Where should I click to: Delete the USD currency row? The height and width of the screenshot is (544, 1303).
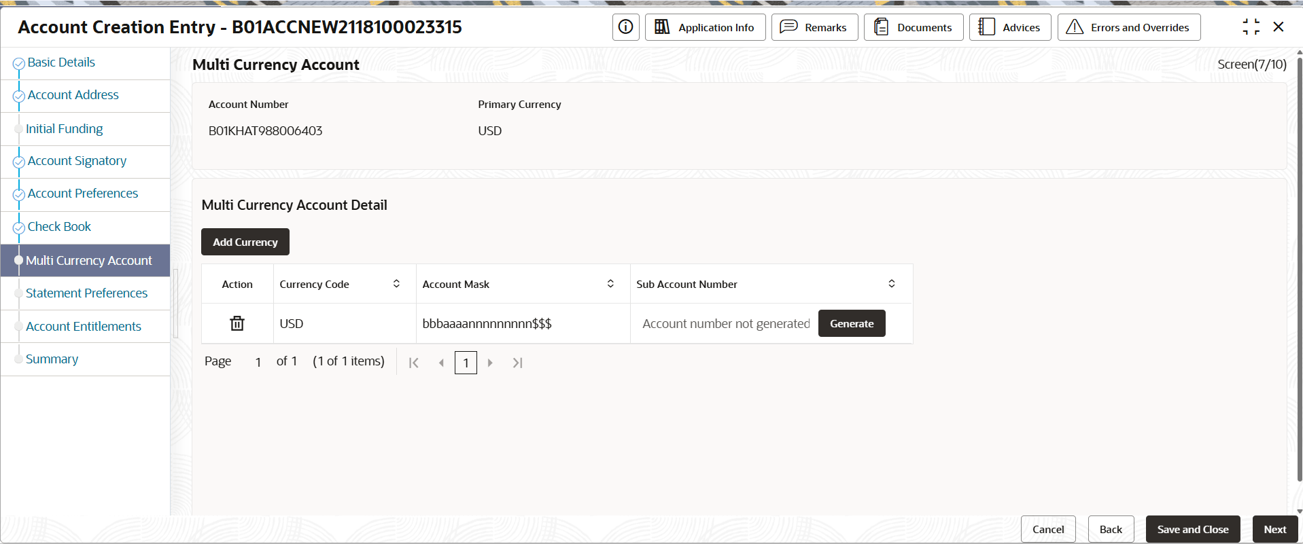point(237,323)
